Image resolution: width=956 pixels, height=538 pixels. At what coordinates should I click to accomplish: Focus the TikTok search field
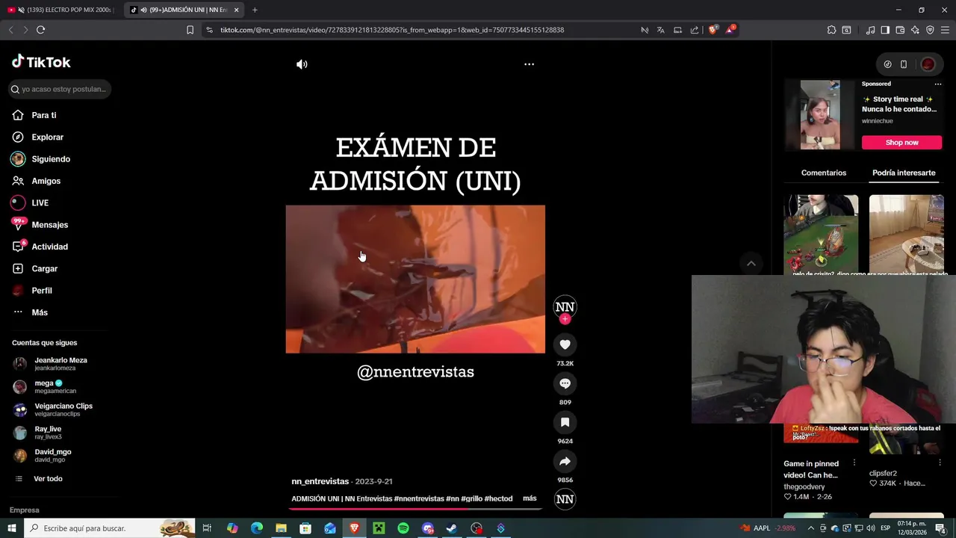(x=60, y=89)
